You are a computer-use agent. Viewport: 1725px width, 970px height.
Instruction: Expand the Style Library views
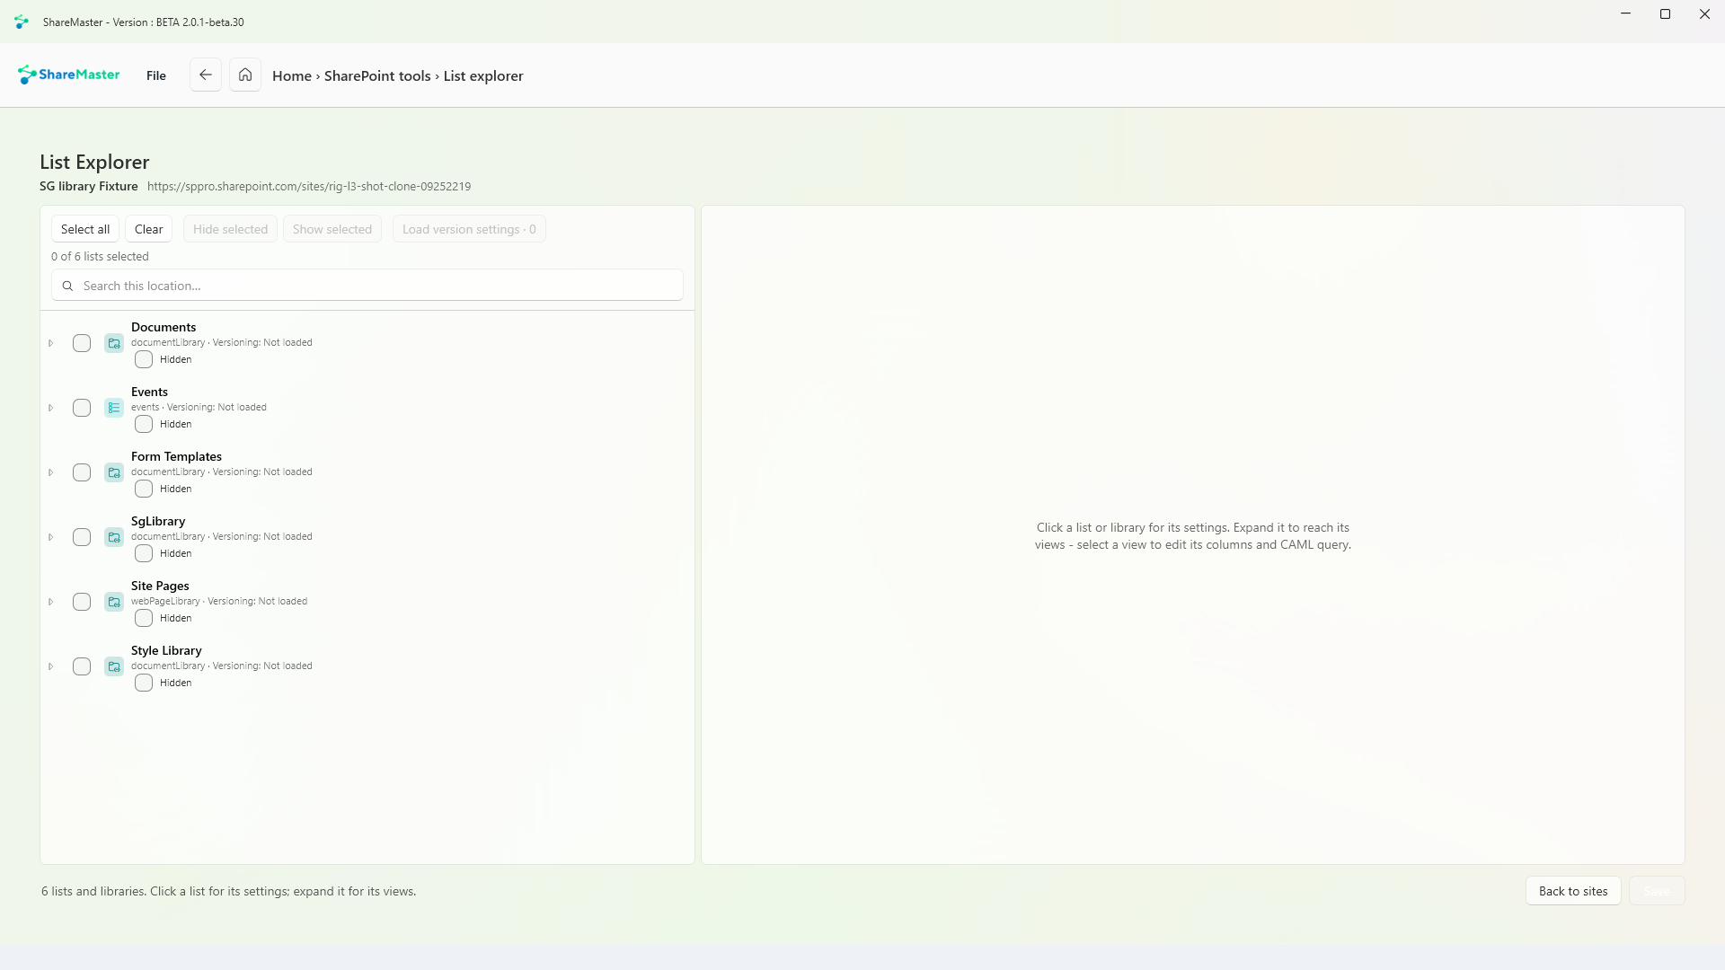coord(51,666)
